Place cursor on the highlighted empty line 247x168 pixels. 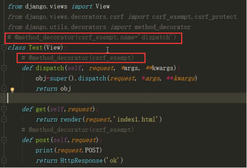(123, 98)
